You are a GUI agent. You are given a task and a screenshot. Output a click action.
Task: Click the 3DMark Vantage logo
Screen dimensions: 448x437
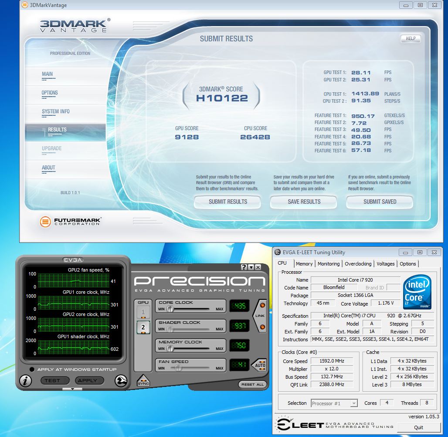[75, 26]
